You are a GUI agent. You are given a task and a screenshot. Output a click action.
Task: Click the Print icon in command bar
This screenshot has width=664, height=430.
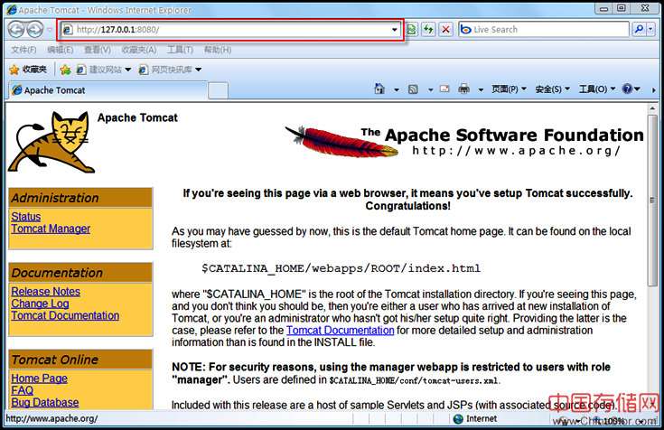(x=463, y=89)
